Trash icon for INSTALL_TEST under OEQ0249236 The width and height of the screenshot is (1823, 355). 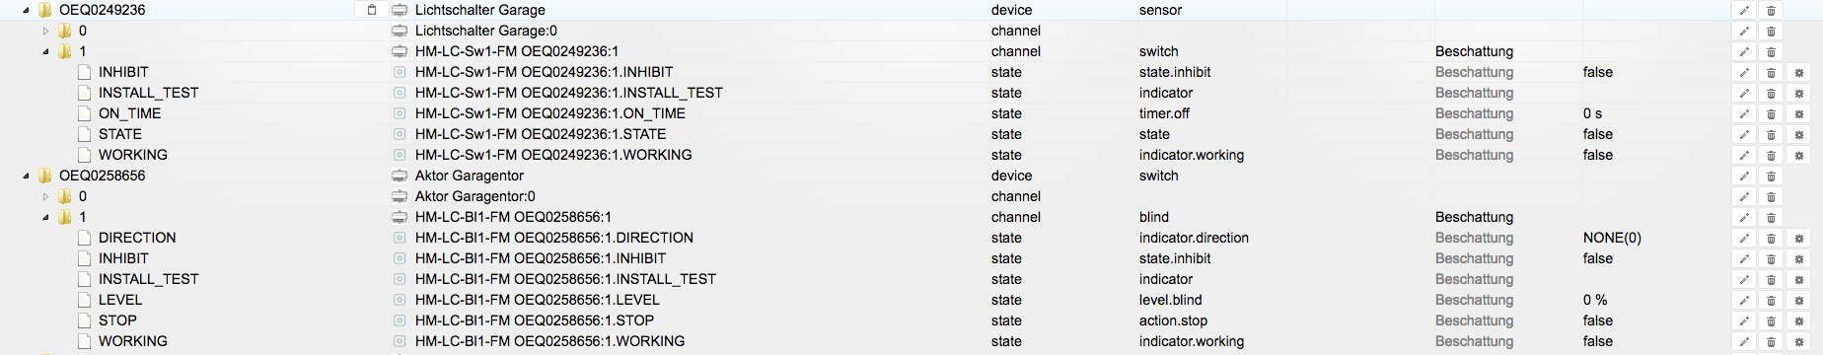coord(1771,93)
